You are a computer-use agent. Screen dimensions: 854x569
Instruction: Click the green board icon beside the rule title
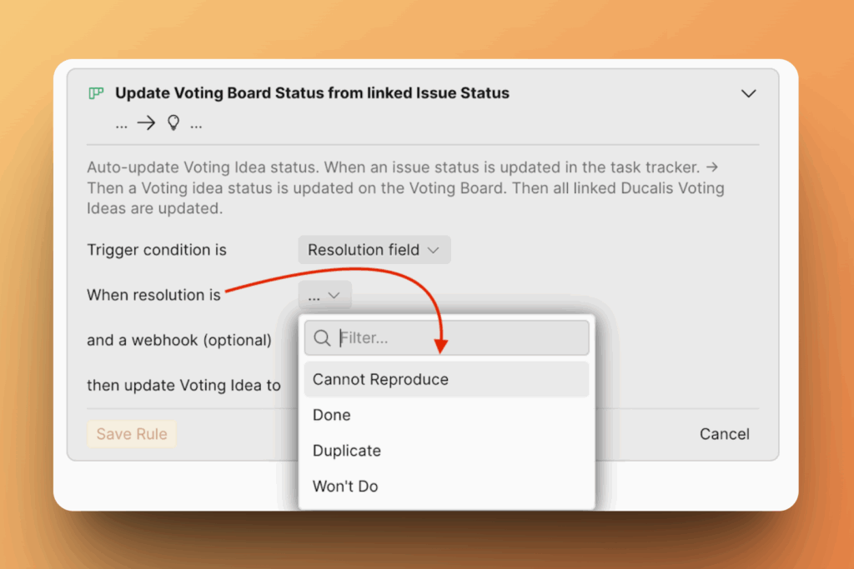pyautogui.click(x=96, y=93)
